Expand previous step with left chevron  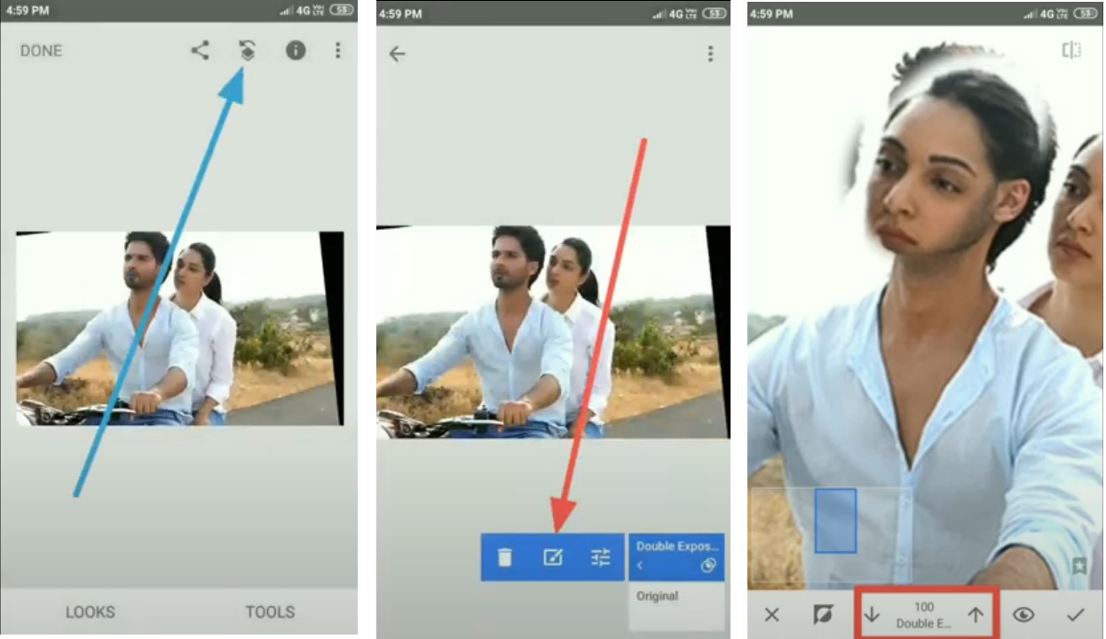pyautogui.click(x=640, y=565)
